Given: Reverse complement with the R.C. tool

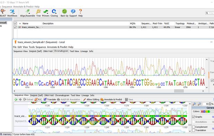Looking at the screenshot, I should (38, 99).
